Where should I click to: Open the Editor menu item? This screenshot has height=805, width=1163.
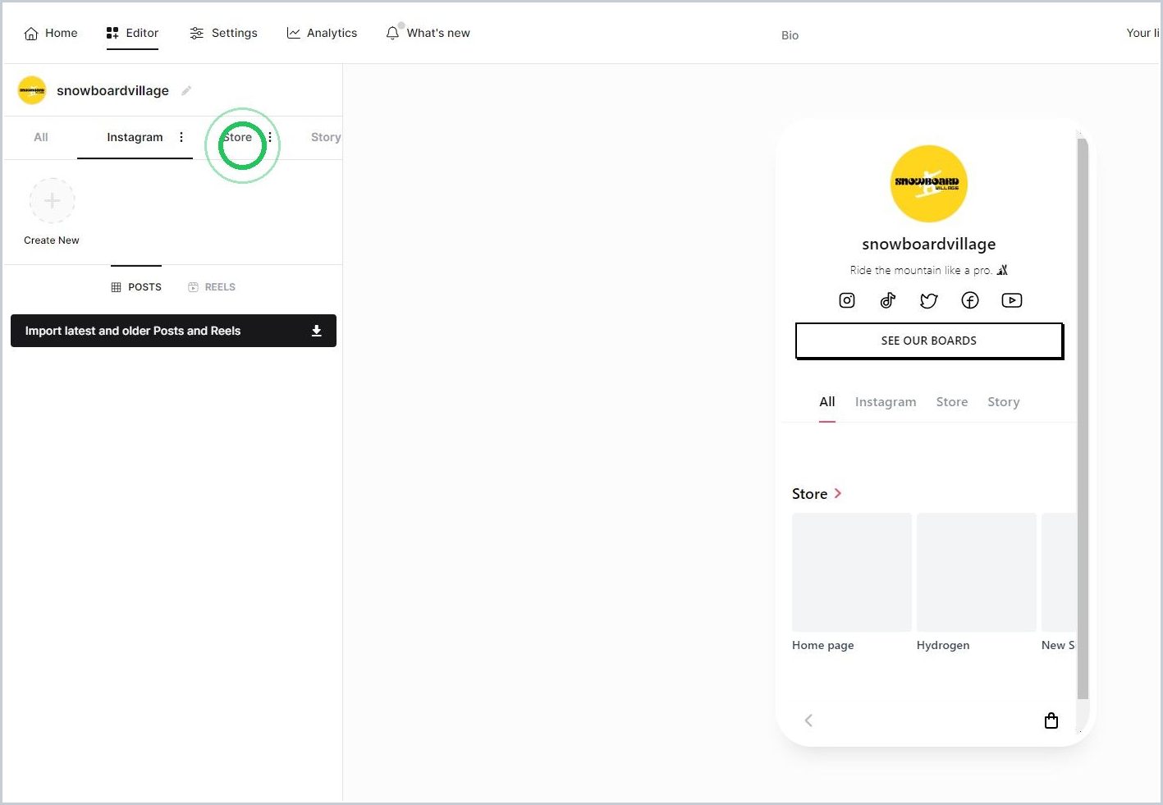[132, 33]
